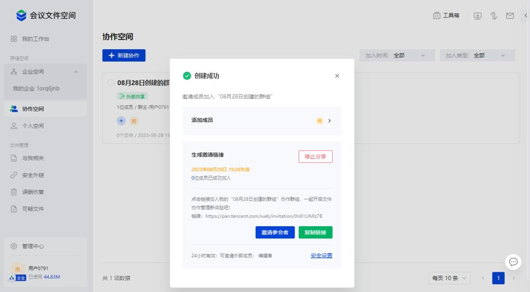
Task: Open the 添加成员 row
Action: (x=262, y=121)
